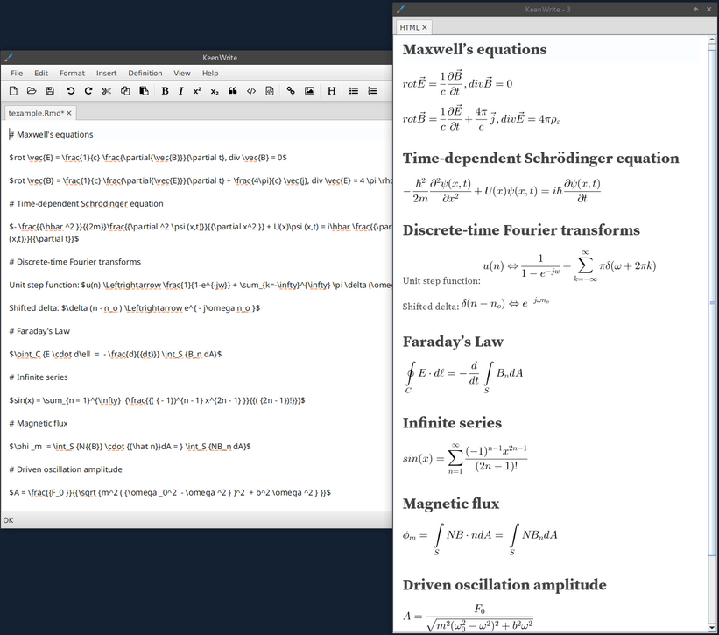Click the '$A = \frac{{F_0 }}' source line
719x635 pixels.
(170, 493)
